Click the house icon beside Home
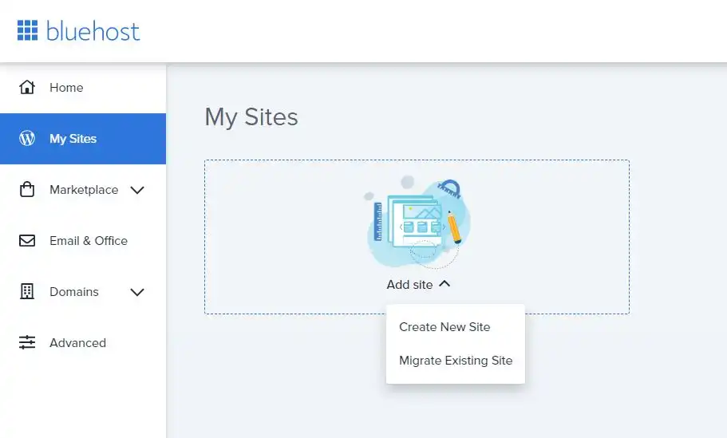 [x=27, y=87]
